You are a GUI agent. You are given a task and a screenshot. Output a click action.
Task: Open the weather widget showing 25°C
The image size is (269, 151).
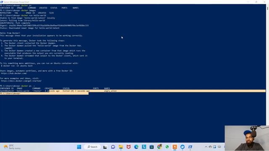point(12,147)
